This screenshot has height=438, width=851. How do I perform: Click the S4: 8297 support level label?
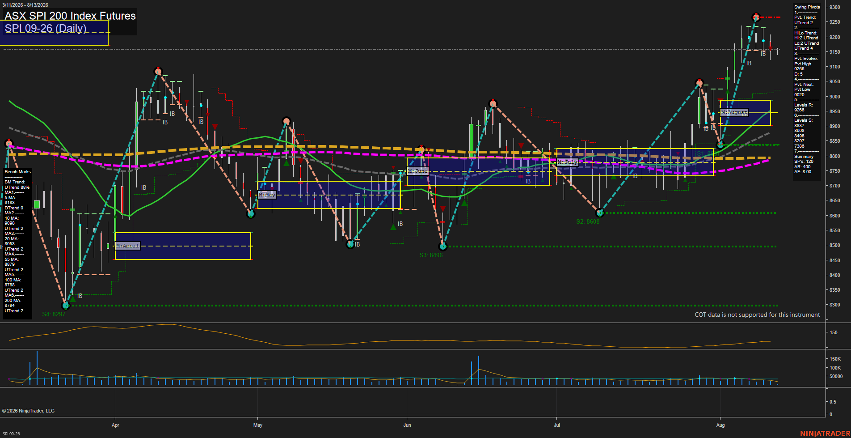pyautogui.click(x=54, y=314)
